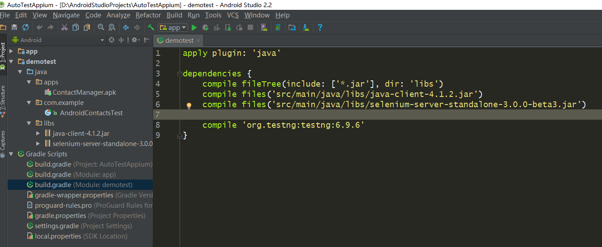The height and width of the screenshot is (247, 602).
Task: Open AVD Manager icon
Action: tap(265, 27)
